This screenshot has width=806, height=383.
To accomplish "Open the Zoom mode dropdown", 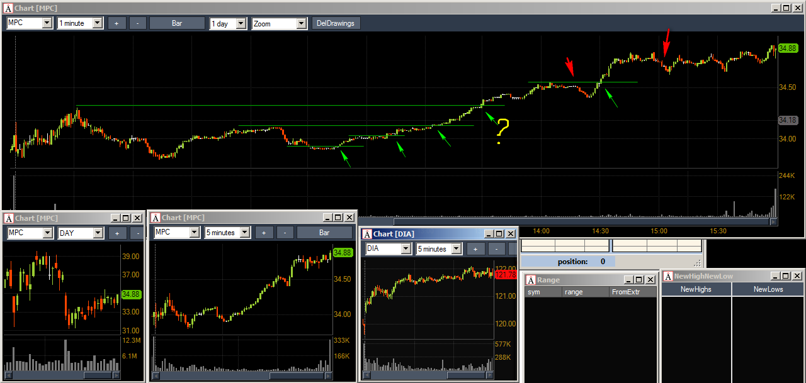I will point(280,23).
